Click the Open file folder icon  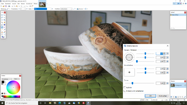click(3, 6)
